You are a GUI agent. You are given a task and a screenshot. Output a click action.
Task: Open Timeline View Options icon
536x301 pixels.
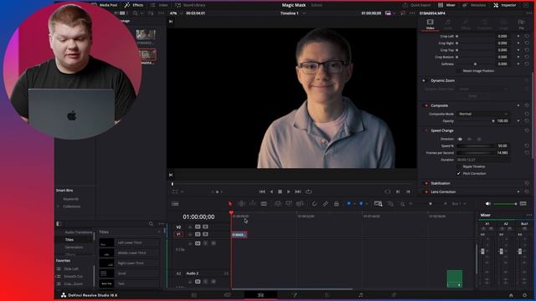pyautogui.click(x=175, y=204)
